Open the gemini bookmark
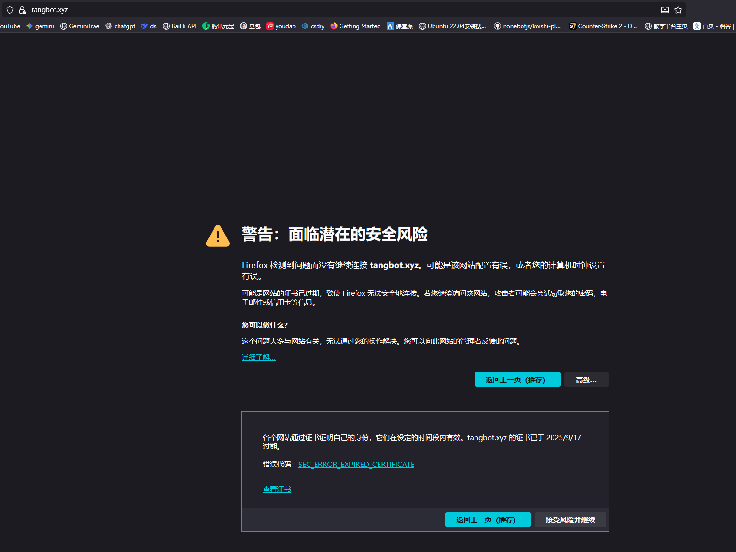 [40, 26]
